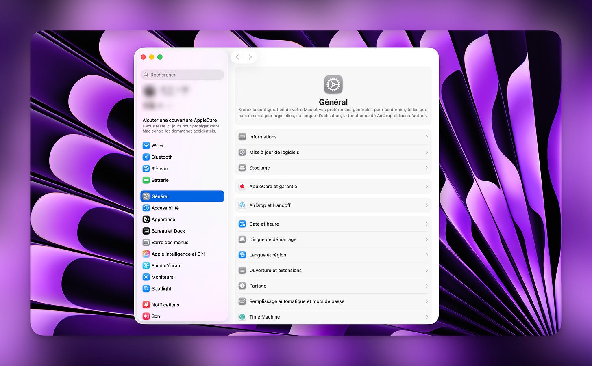Expand the Informations row chevron
Viewport: 592px width, 366px height.
427,137
